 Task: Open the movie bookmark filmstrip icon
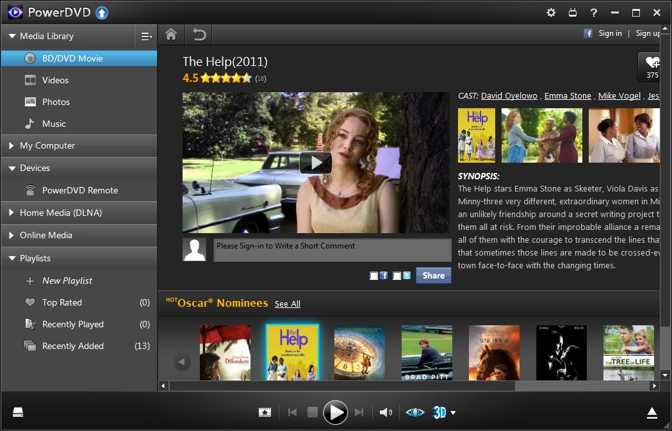click(265, 412)
